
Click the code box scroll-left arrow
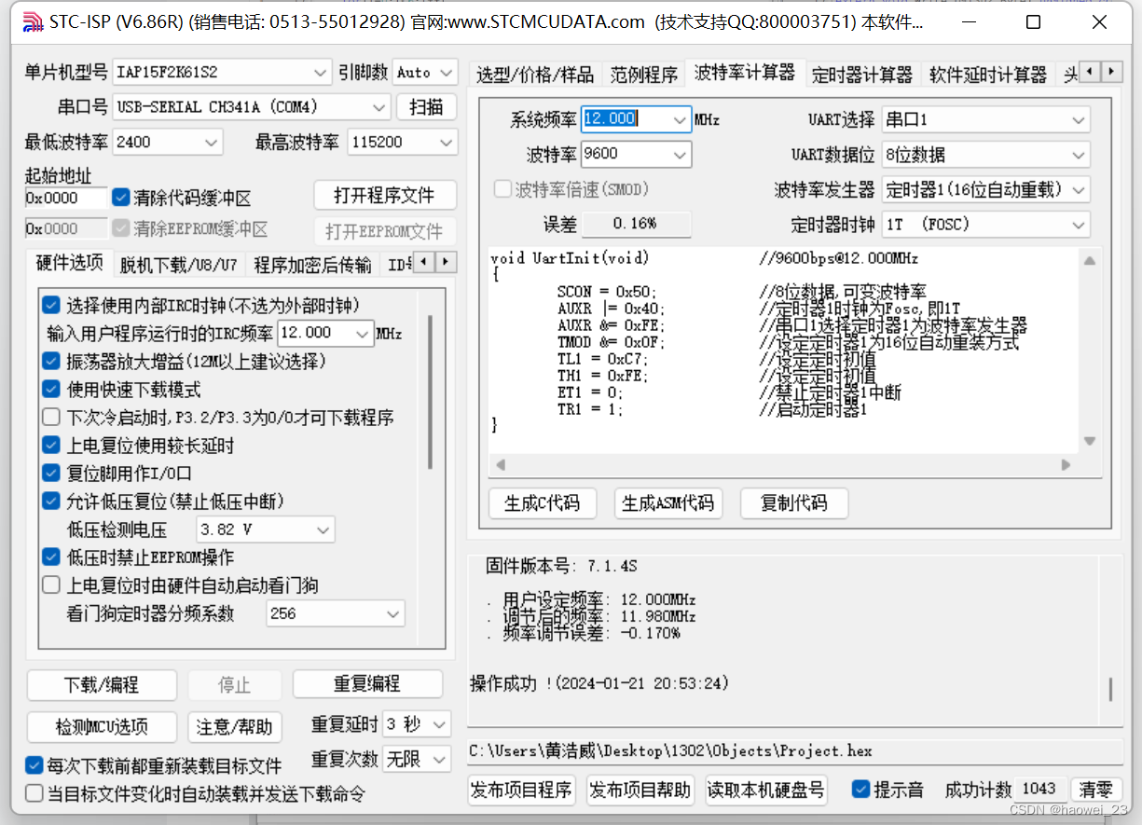coord(500,464)
